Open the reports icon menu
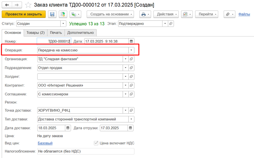Screen dimensions: 254x158 [187, 14]
